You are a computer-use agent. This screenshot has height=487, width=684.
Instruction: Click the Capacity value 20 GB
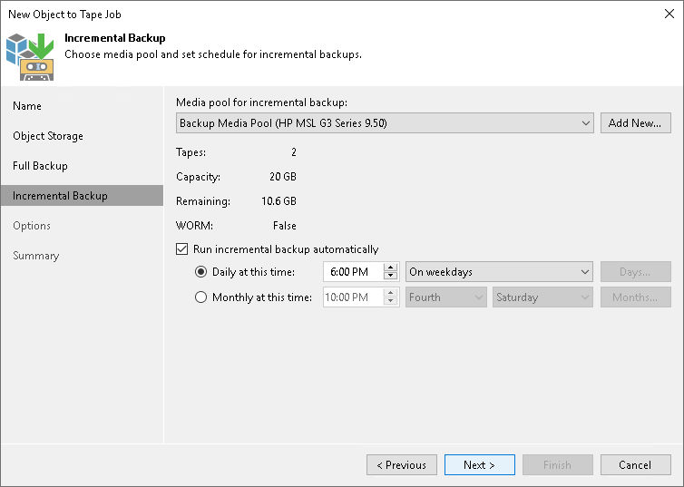tap(283, 177)
